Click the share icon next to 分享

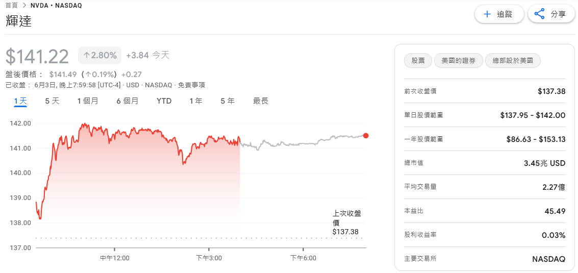[x=539, y=14]
